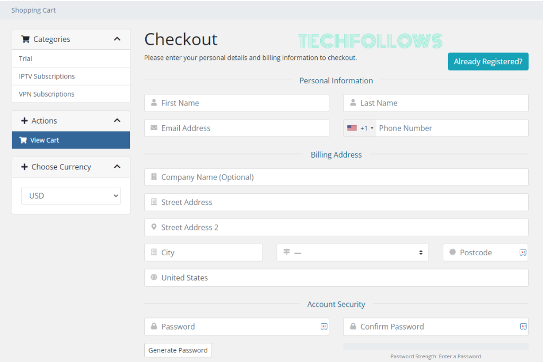Click the Shopping Cart breadcrumb text
This screenshot has height=362, width=543.
[33, 10]
